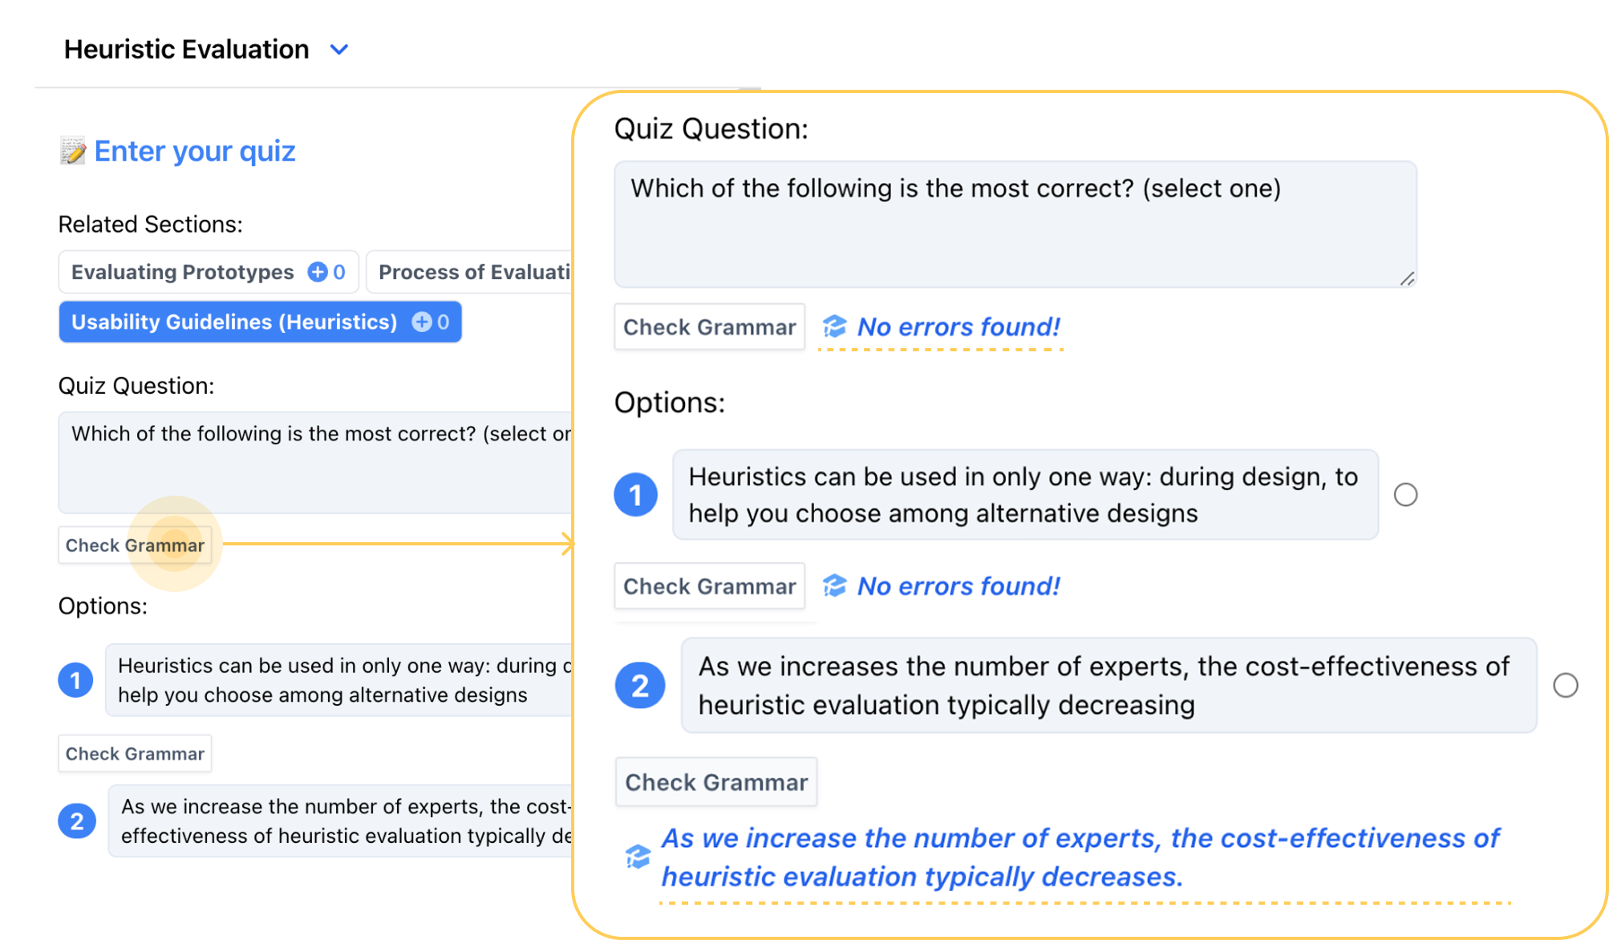Select radio button for option 2 in zoomed panel
Screen dimensions: 1609x940
point(1565,685)
